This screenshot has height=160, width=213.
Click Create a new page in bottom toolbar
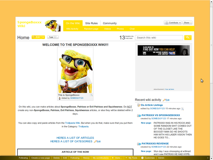click(41, 158)
